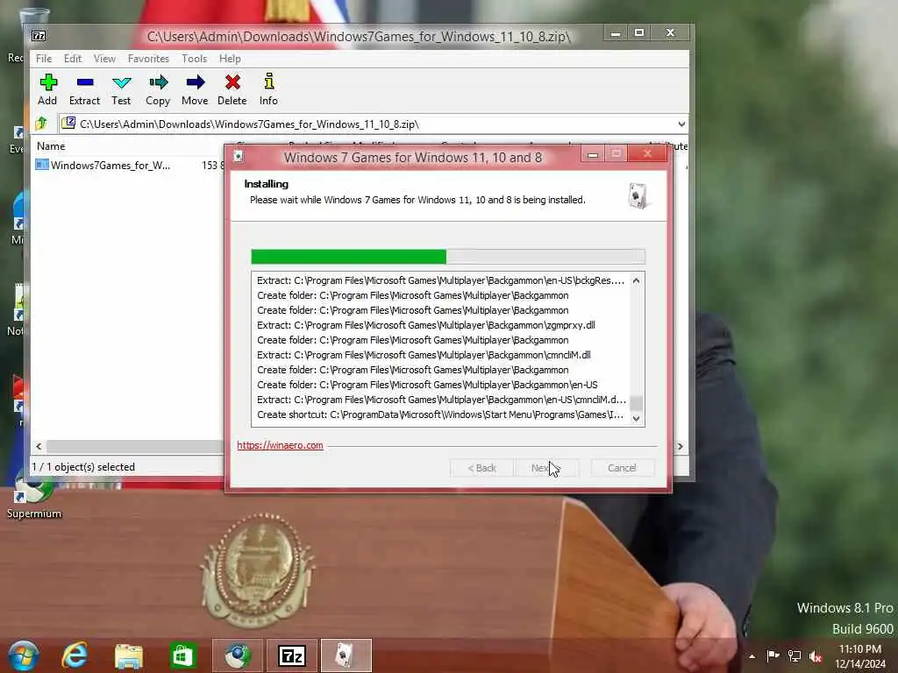The height and width of the screenshot is (673, 898).
Task: Select cmncliM.dll extract log line
Action: (x=424, y=355)
